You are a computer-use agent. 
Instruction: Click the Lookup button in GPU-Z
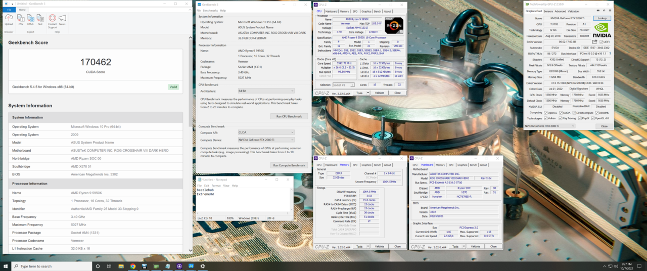pyautogui.click(x=602, y=18)
